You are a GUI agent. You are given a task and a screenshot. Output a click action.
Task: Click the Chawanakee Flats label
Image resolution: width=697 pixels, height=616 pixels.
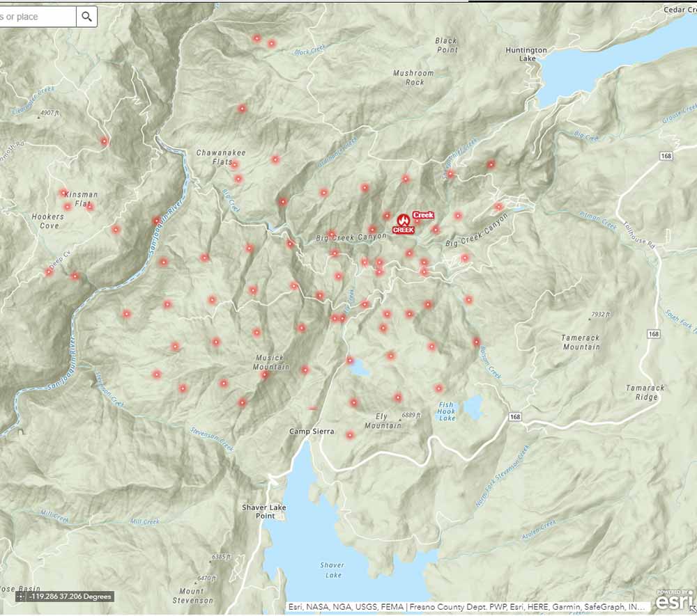[x=221, y=157]
